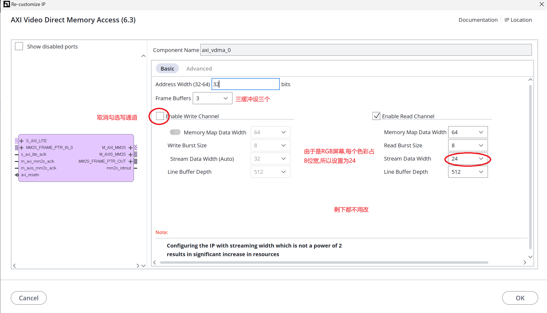
Task: Click scroll down arrow in settings panel
Action: click(530, 257)
